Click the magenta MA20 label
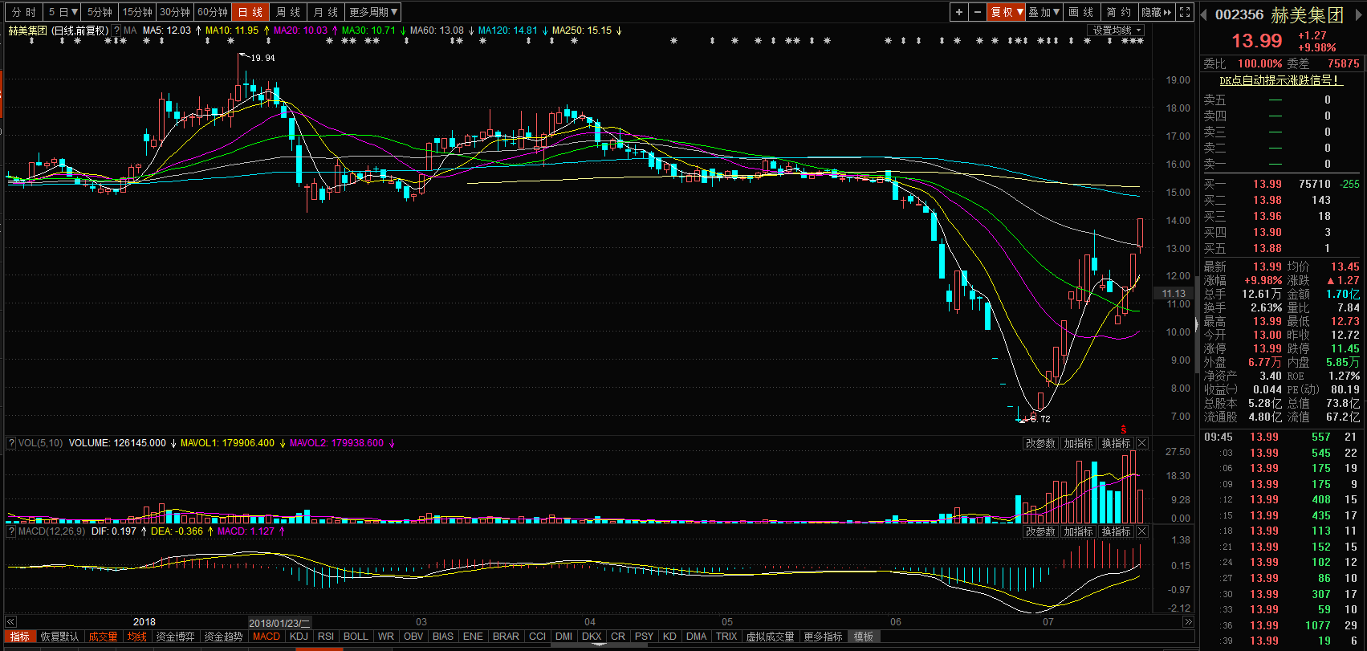This screenshot has width=1367, height=651. [300, 31]
